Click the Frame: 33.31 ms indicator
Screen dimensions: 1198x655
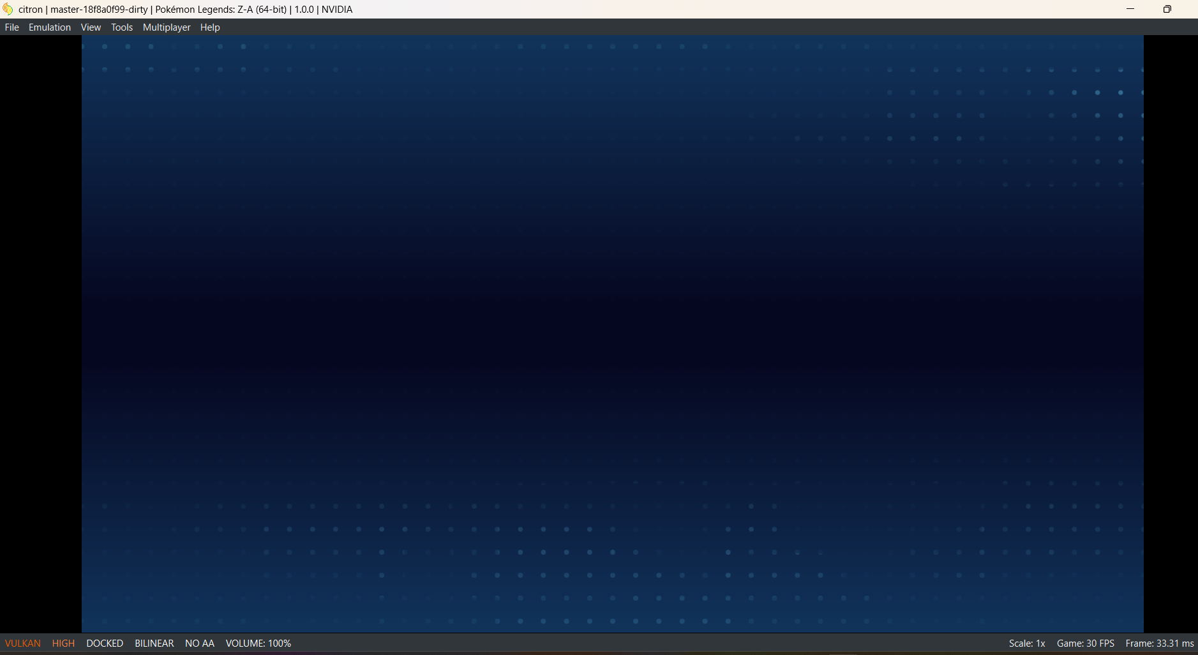click(x=1160, y=644)
